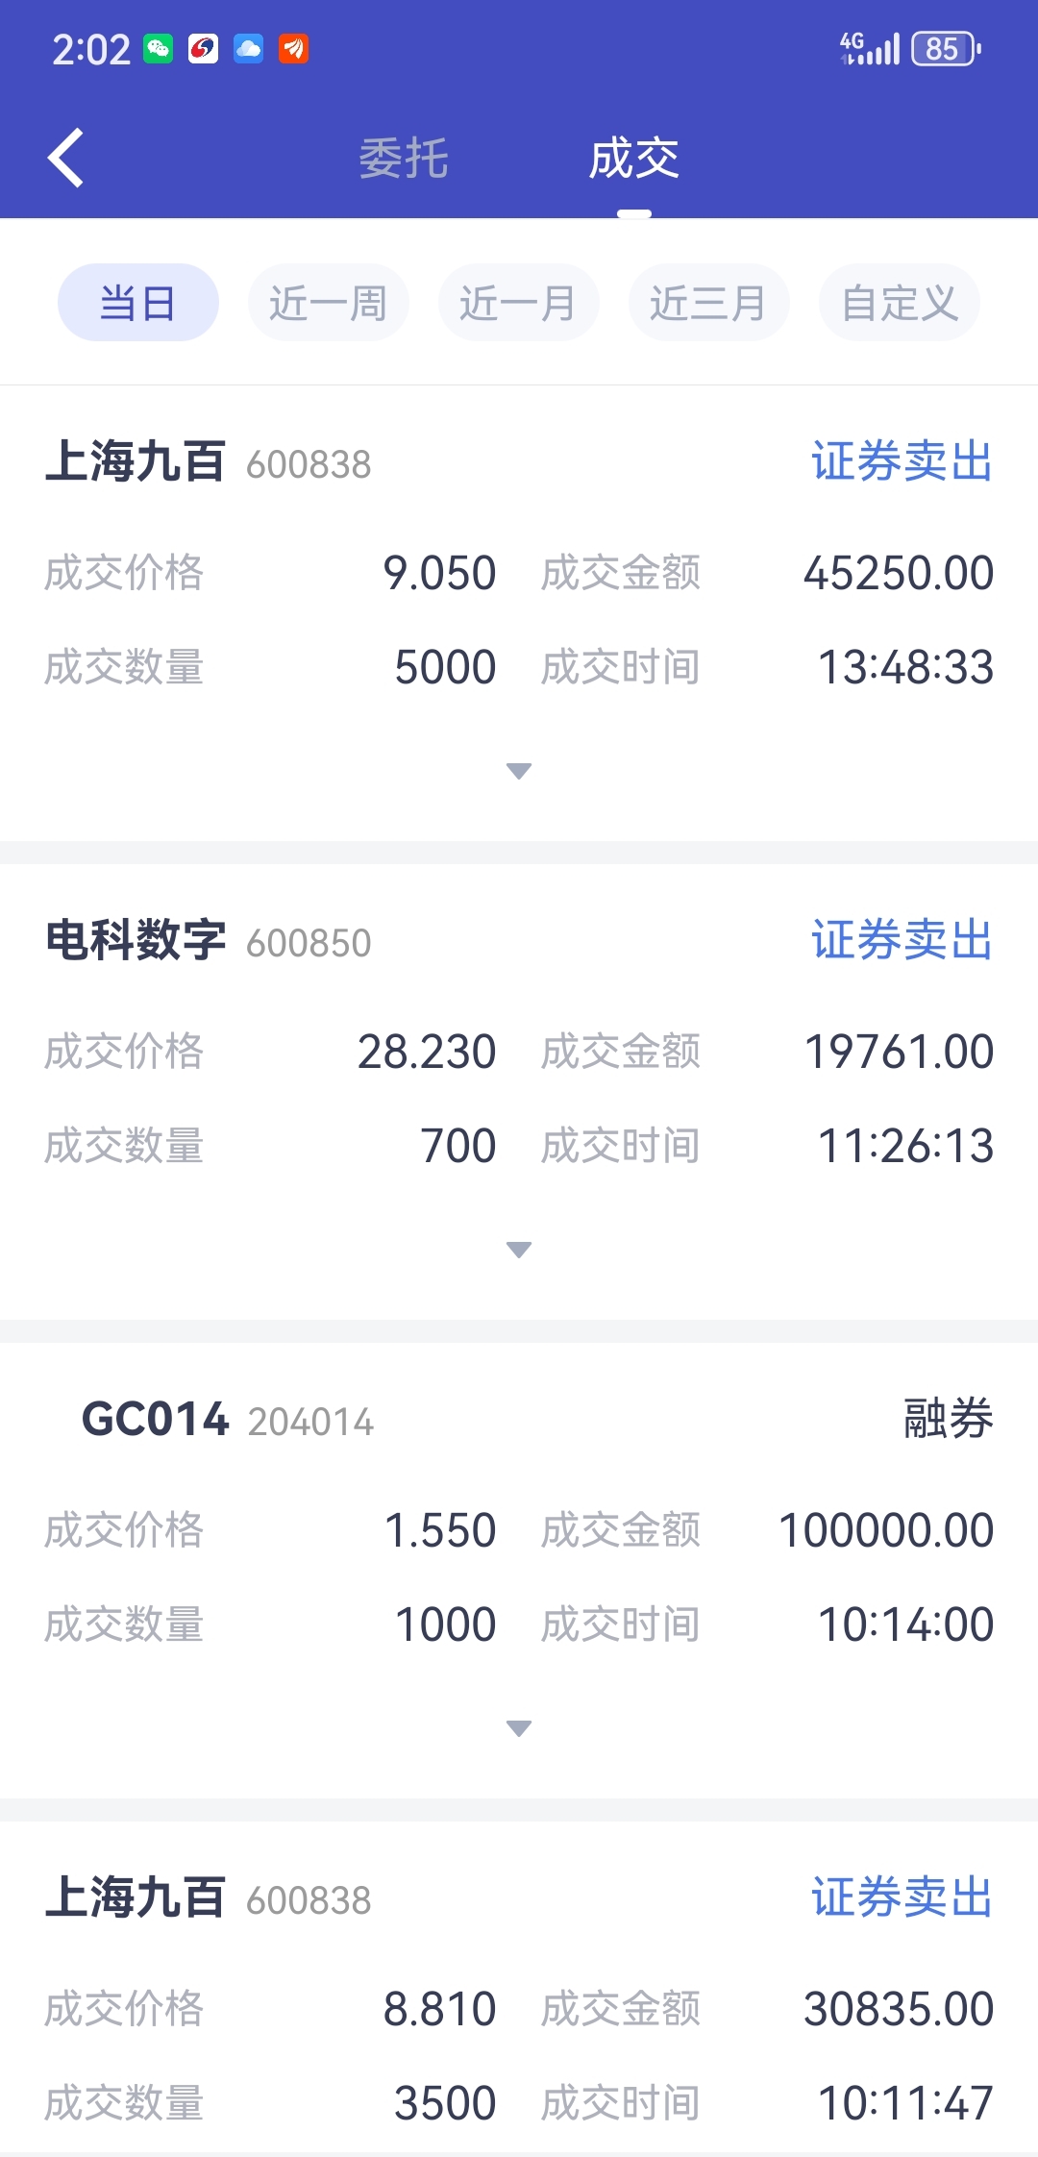1038x2157 pixels.
Task: Select the 近一月 filter chip
Action: tap(519, 303)
